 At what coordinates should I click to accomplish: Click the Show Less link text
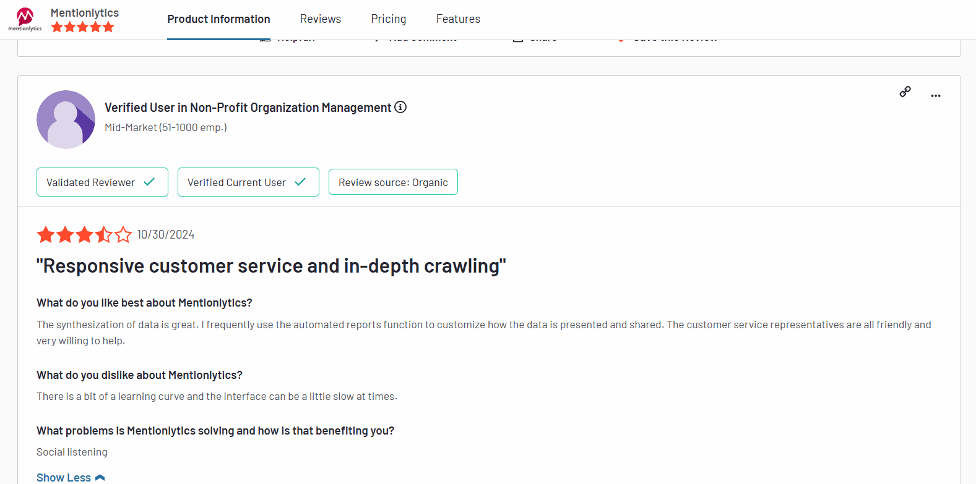(64, 478)
